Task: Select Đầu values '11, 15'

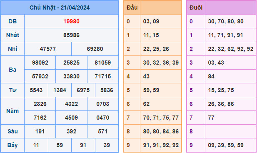Action: [x=151, y=35]
